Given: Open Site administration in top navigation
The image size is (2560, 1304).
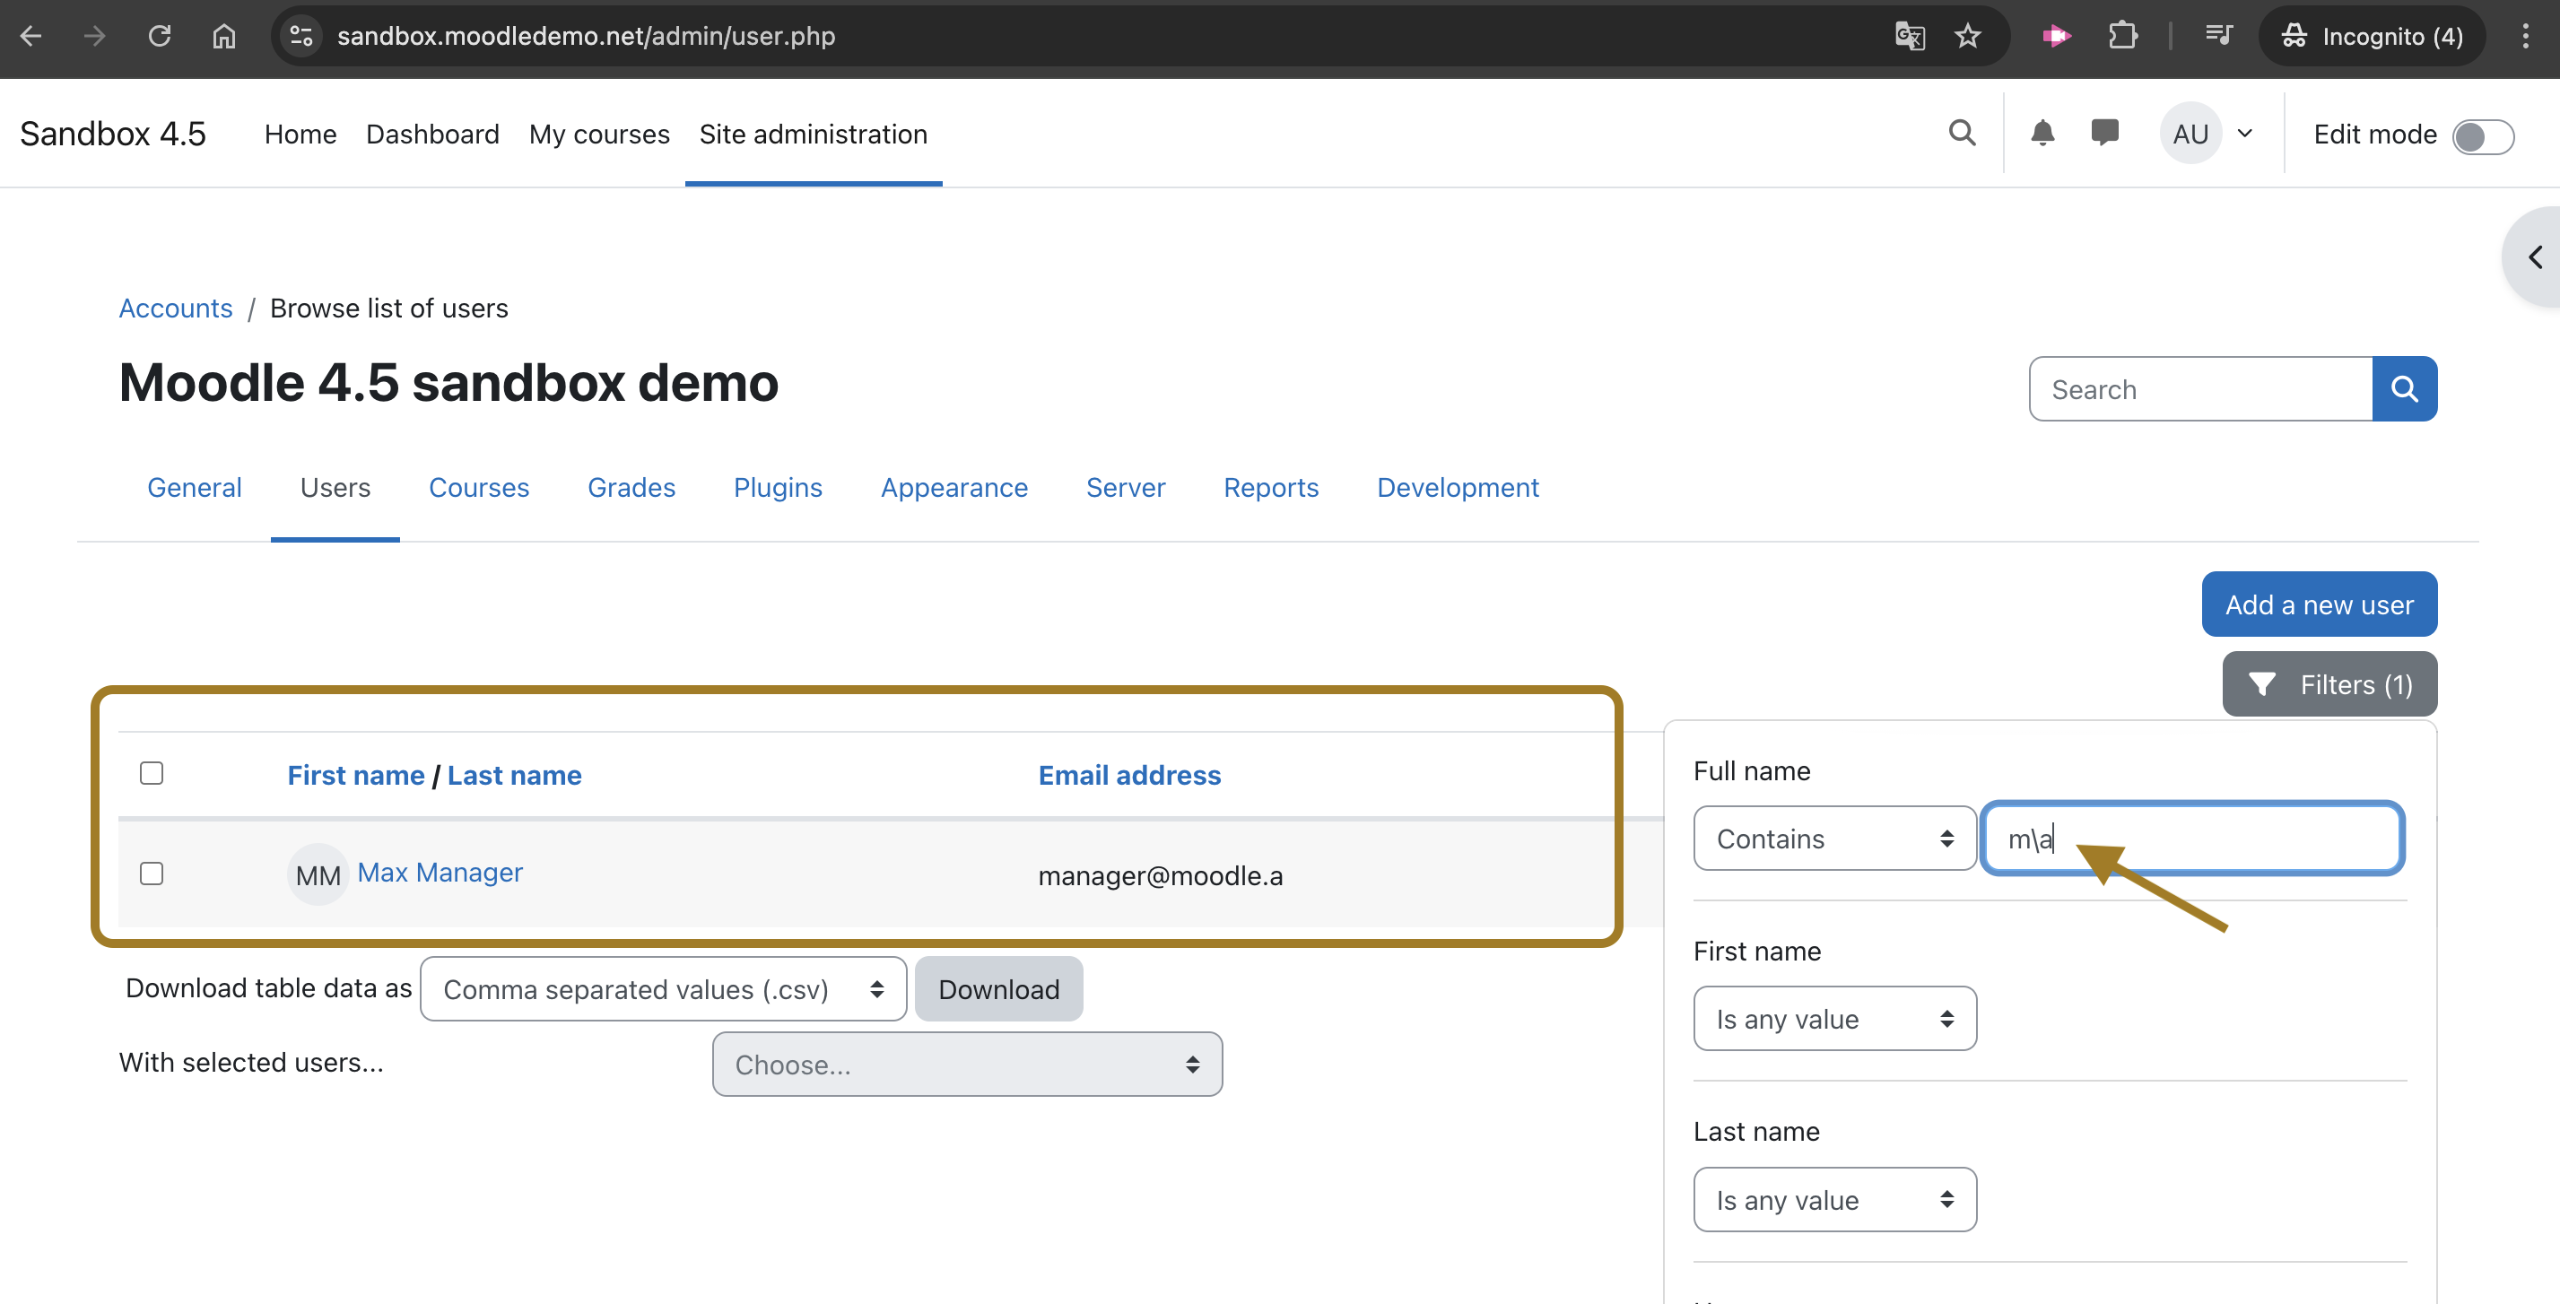Looking at the screenshot, I should click(813, 135).
